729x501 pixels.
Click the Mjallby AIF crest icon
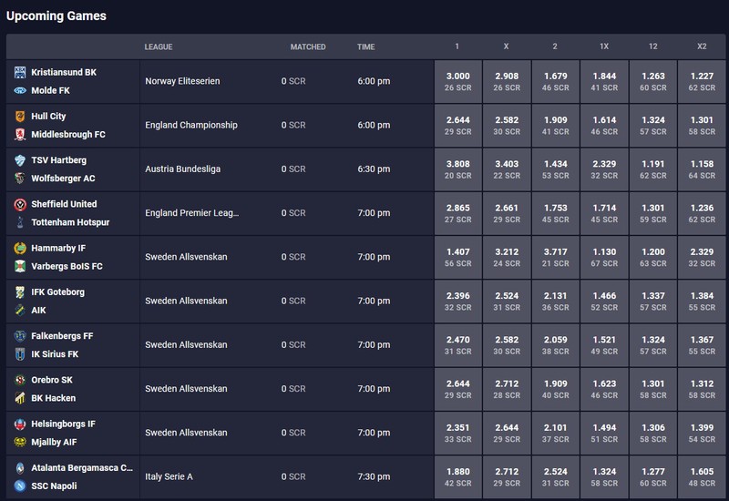[20, 442]
